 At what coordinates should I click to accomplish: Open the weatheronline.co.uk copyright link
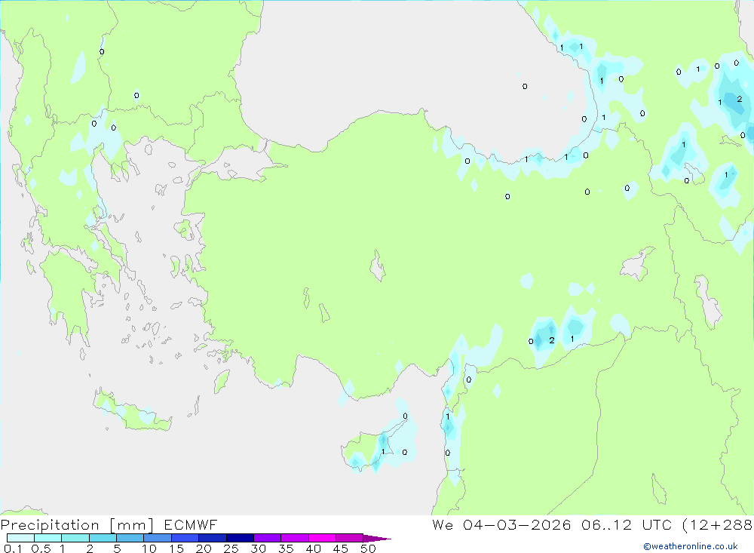click(691, 546)
